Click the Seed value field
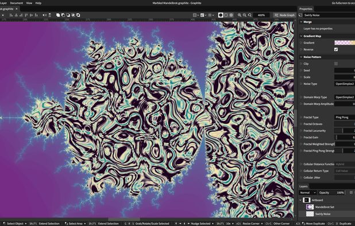The width and height of the screenshot is (355, 226). (345, 71)
